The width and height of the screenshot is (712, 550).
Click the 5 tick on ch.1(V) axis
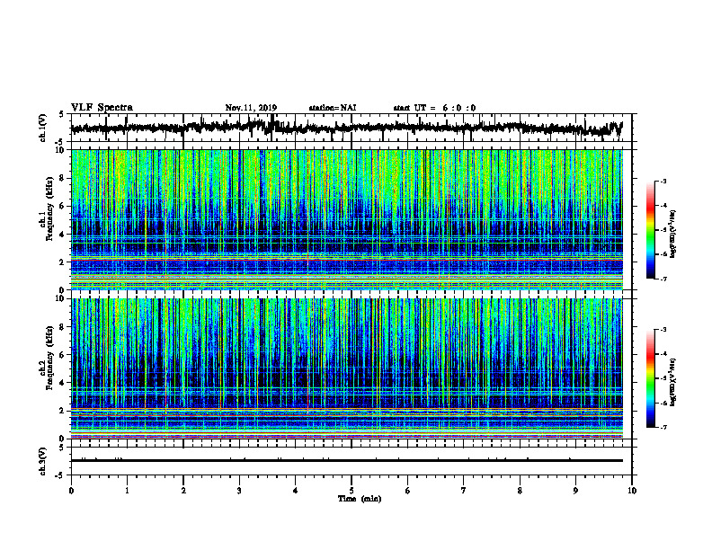pos(61,115)
